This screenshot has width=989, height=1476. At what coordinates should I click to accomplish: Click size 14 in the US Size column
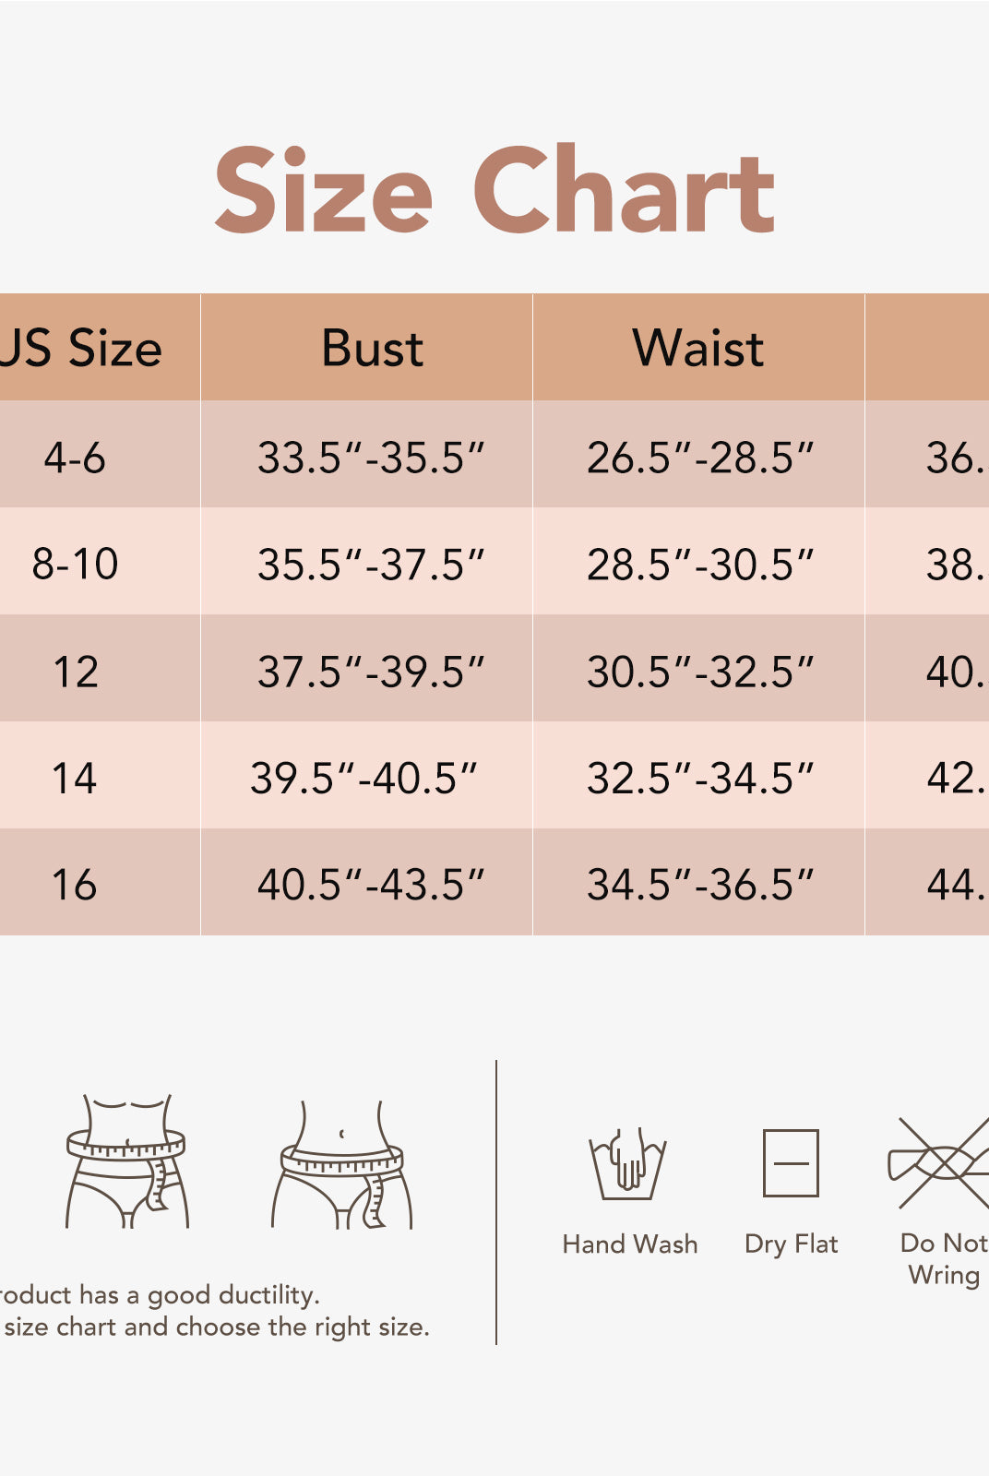click(75, 778)
